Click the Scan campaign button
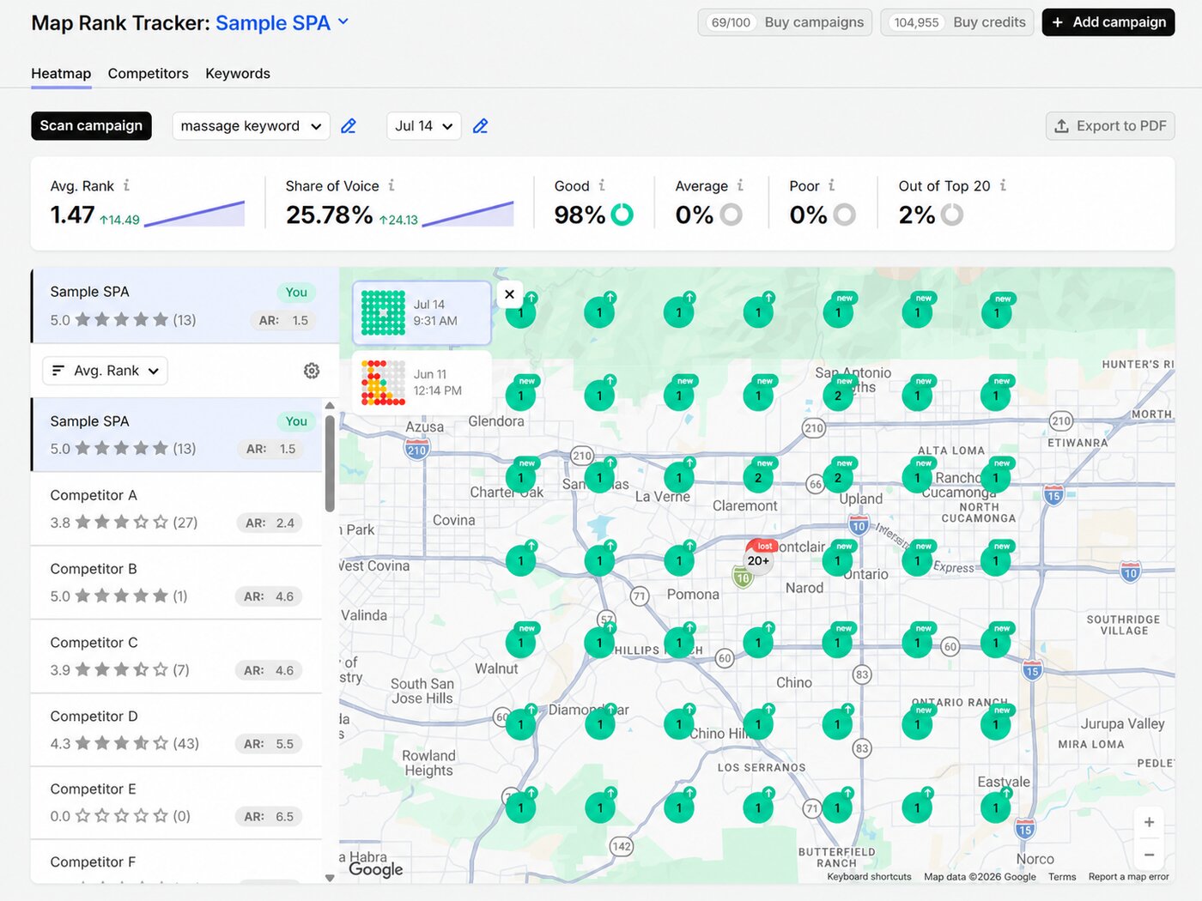 [x=91, y=126]
